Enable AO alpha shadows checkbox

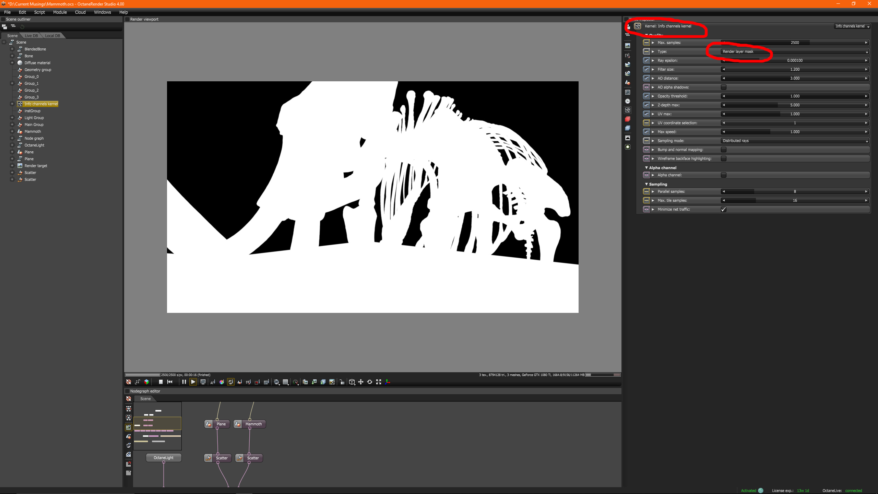click(x=724, y=87)
